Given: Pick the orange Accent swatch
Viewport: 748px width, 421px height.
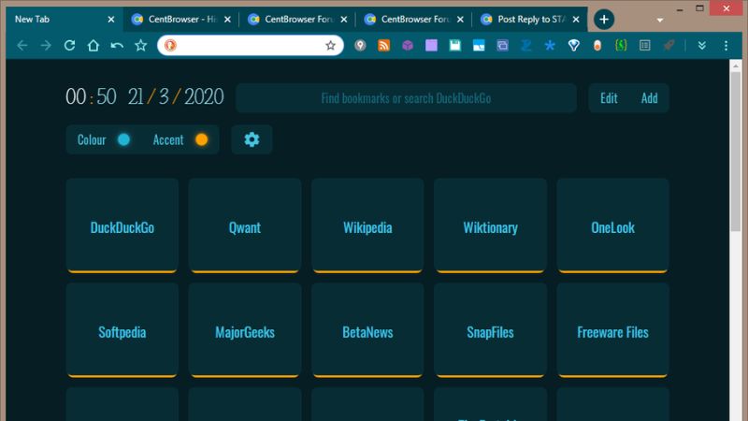Looking at the screenshot, I should 201,139.
